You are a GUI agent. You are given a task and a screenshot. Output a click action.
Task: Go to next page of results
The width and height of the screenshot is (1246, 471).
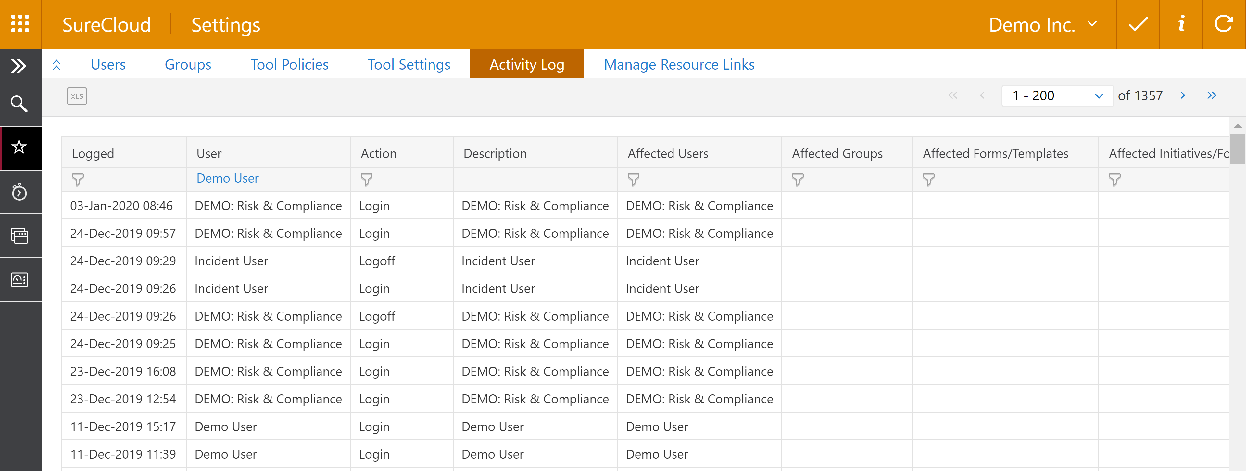[1183, 95]
